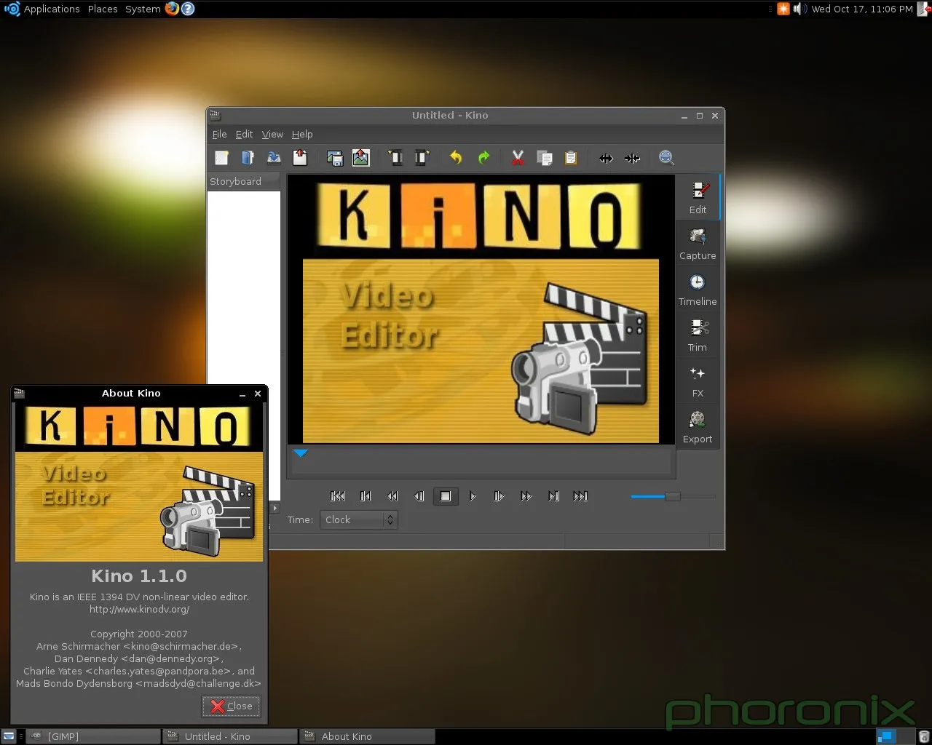Open the FX mode tab
The width and height of the screenshot is (932, 745).
click(x=698, y=381)
